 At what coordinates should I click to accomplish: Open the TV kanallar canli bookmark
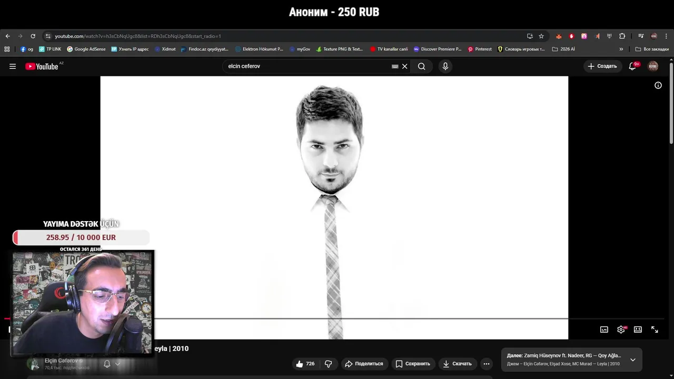[389, 49]
